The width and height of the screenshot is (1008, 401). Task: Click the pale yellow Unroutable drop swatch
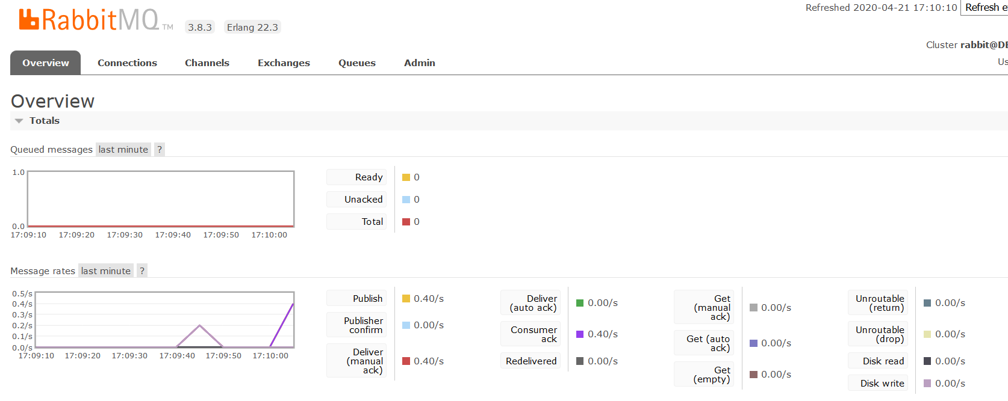[x=927, y=334]
